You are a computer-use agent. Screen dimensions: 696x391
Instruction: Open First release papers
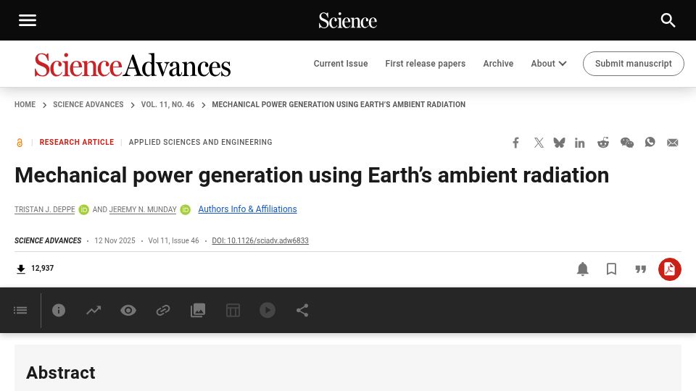426,64
